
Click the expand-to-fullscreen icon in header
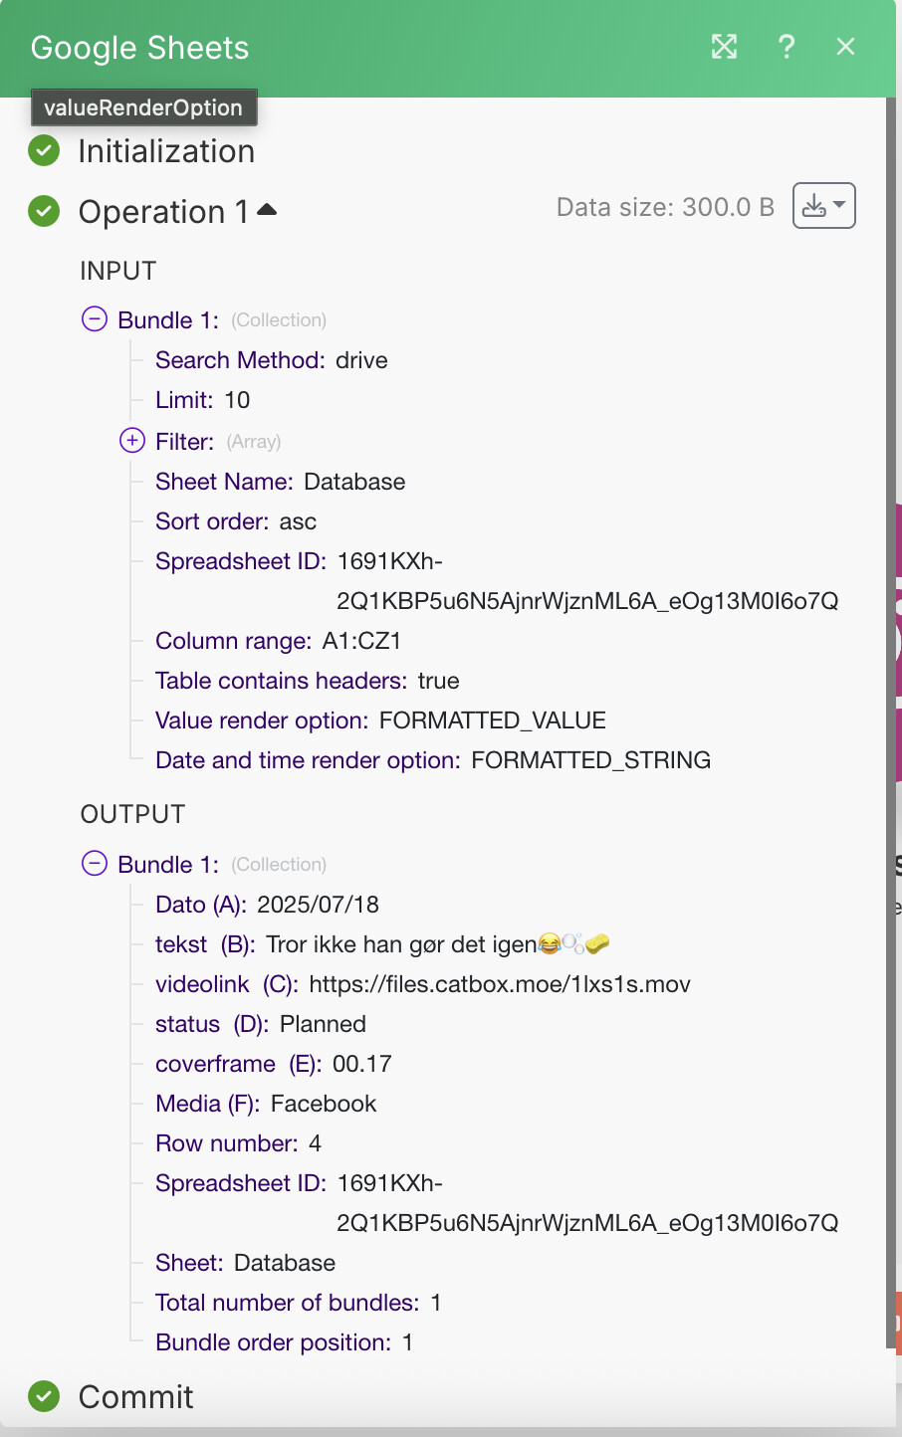click(x=724, y=47)
